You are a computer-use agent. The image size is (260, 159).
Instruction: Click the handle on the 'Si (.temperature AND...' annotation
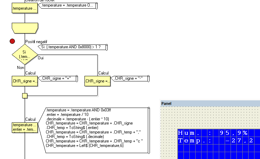pyautogui.click(x=107, y=47)
